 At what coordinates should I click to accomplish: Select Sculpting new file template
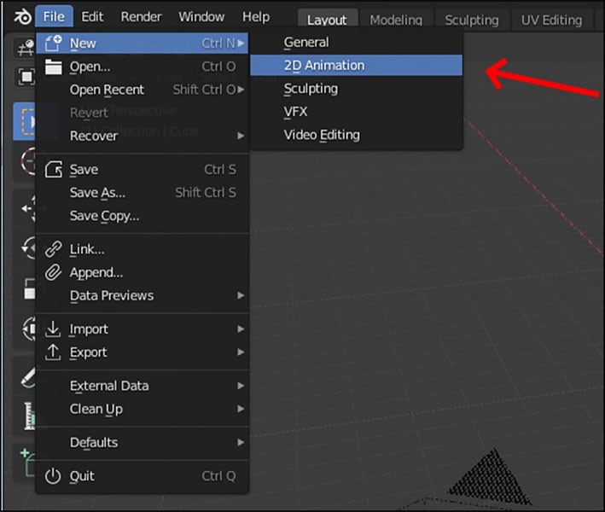(356, 89)
